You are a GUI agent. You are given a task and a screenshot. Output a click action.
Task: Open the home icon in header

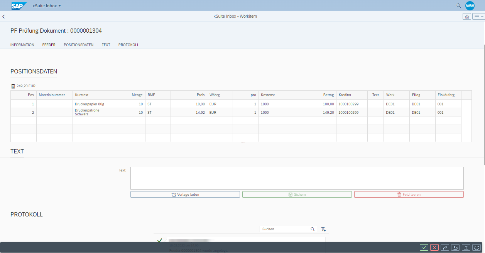(x=467, y=17)
